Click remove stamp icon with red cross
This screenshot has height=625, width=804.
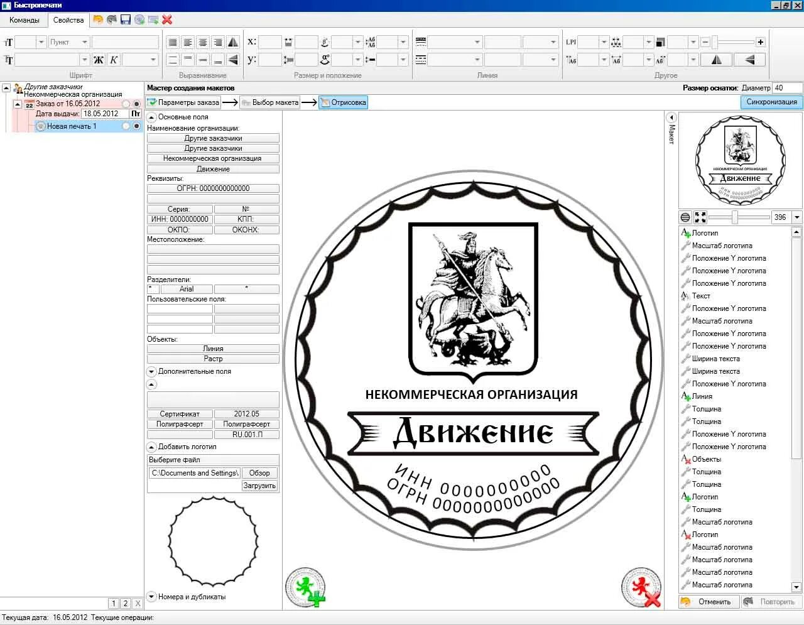[x=641, y=587]
